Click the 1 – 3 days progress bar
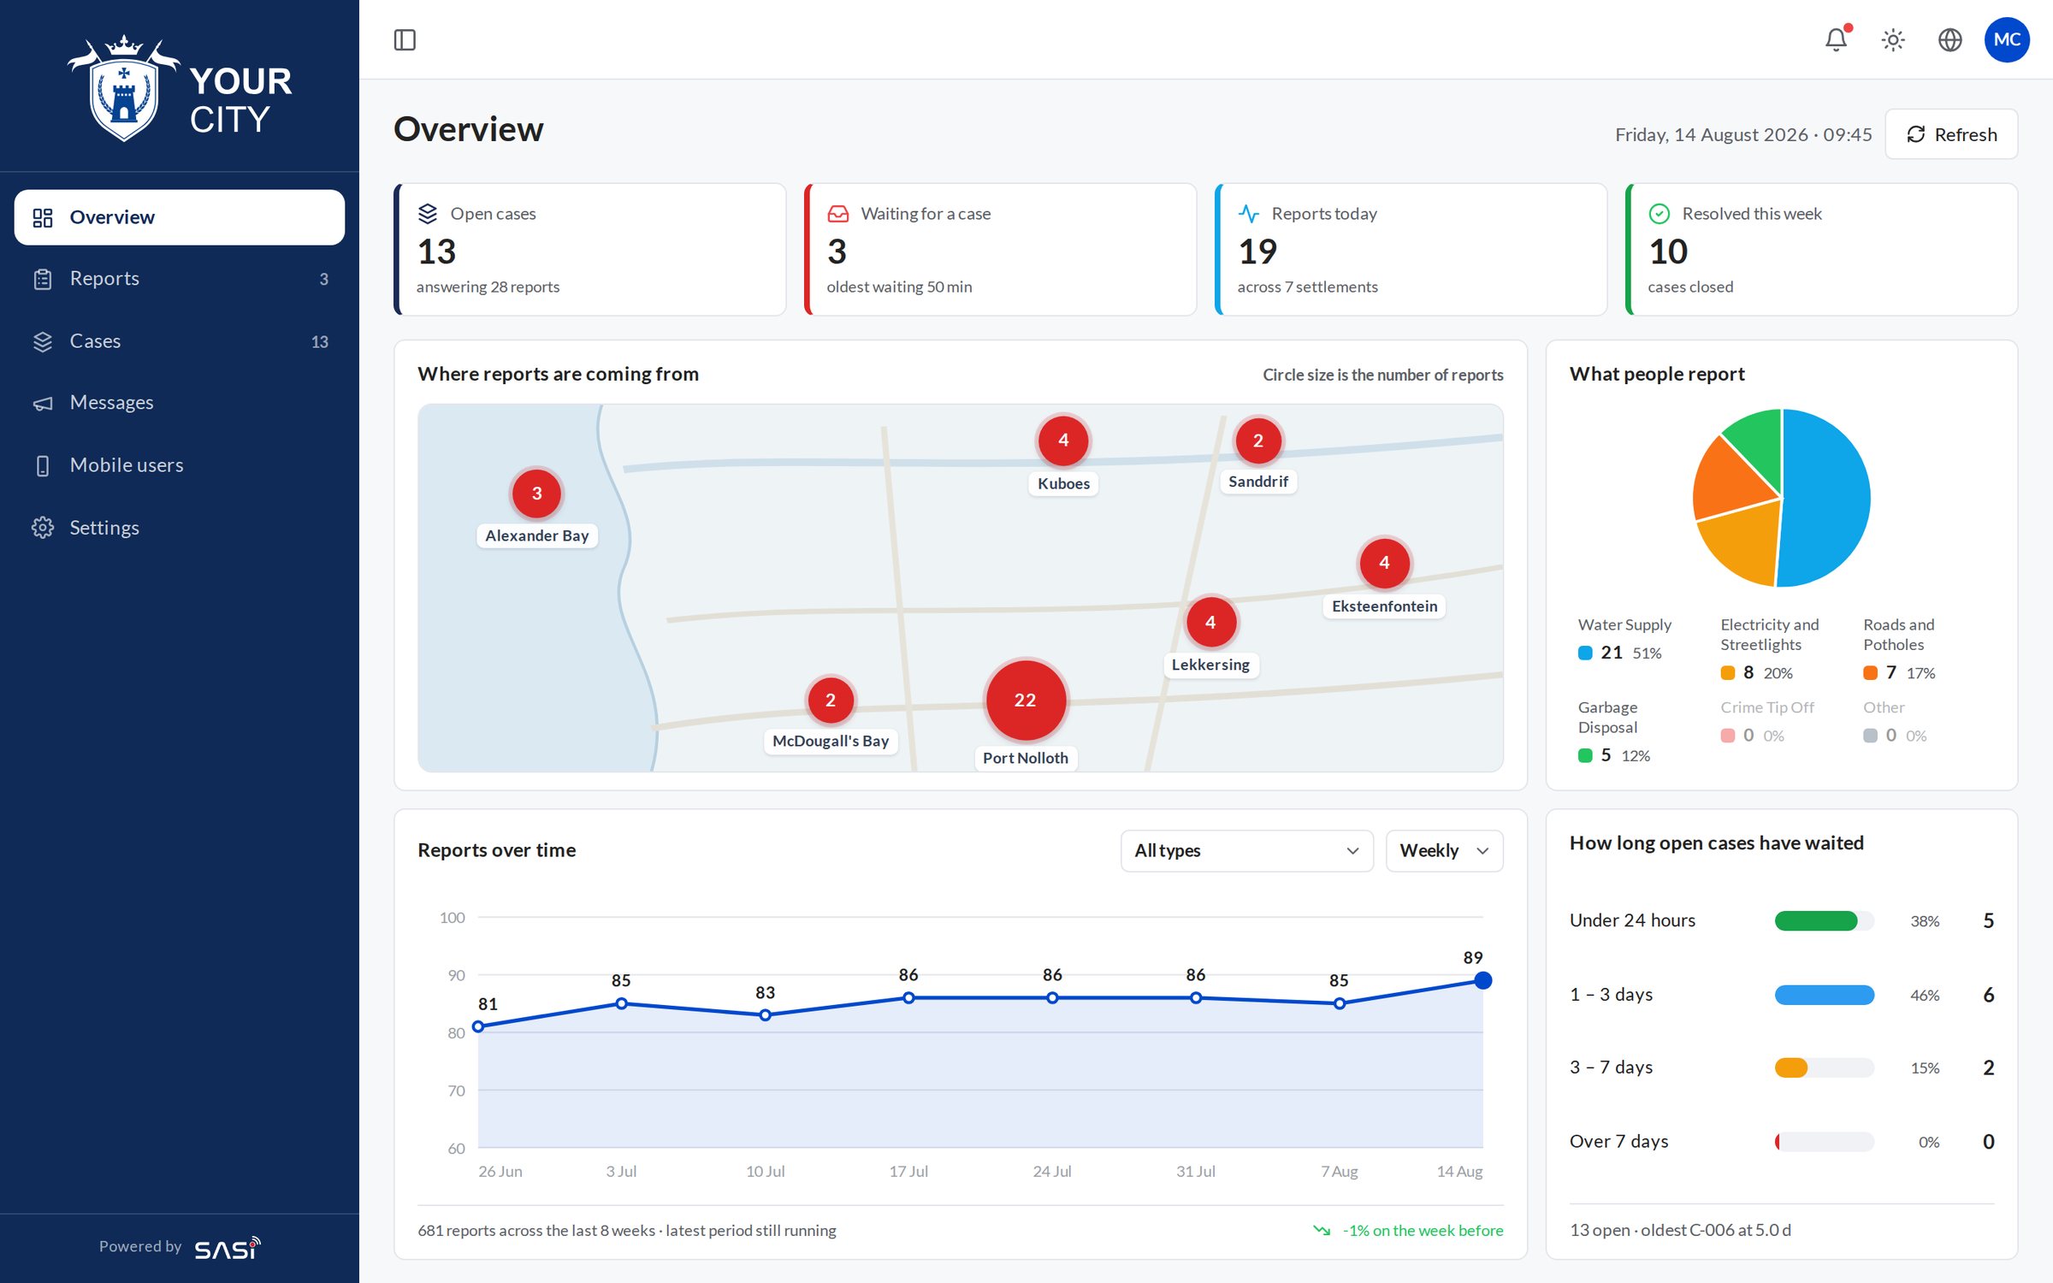 (x=1824, y=995)
